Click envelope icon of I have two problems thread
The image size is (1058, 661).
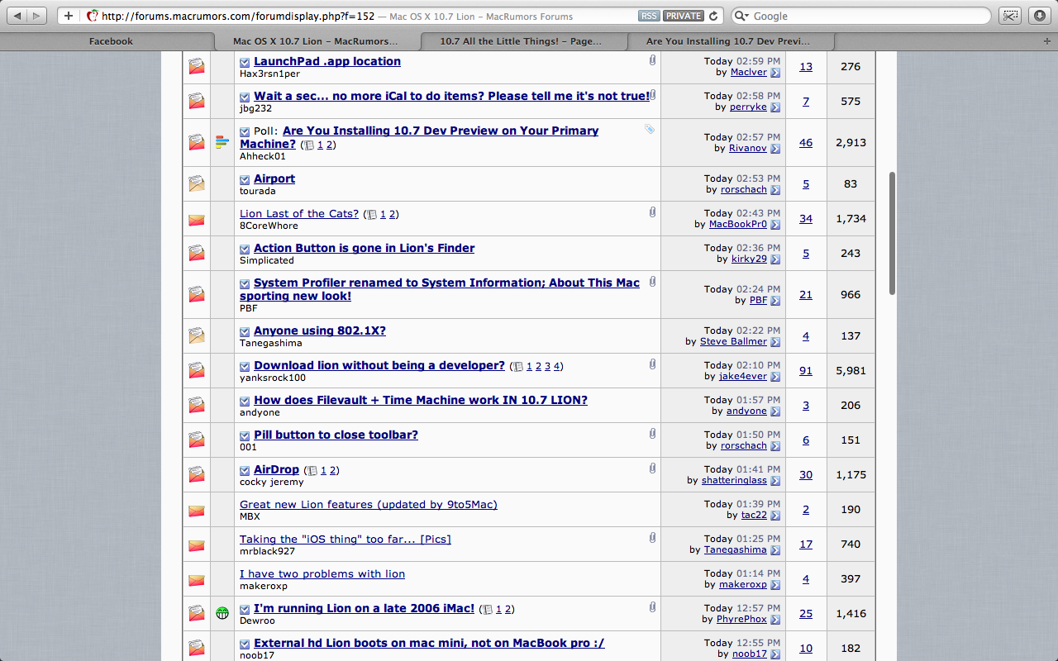(x=196, y=580)
